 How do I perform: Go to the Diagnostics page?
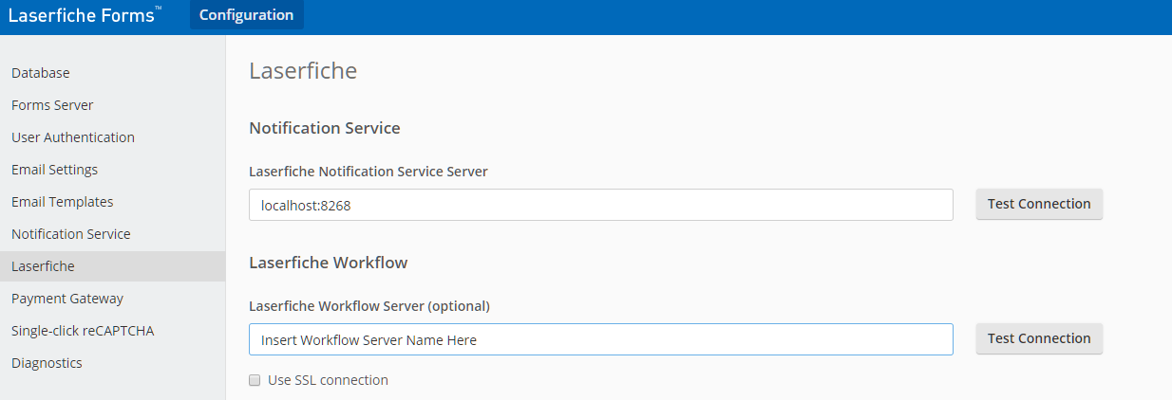tap(47, 363)
